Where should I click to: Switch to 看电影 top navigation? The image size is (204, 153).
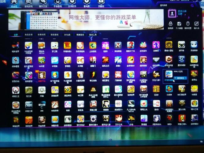point(87,3)
